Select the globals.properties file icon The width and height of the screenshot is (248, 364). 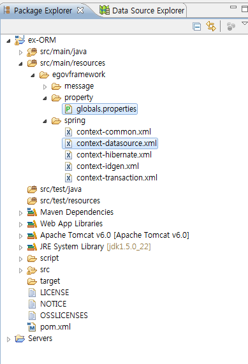click(x=68, y=109)
